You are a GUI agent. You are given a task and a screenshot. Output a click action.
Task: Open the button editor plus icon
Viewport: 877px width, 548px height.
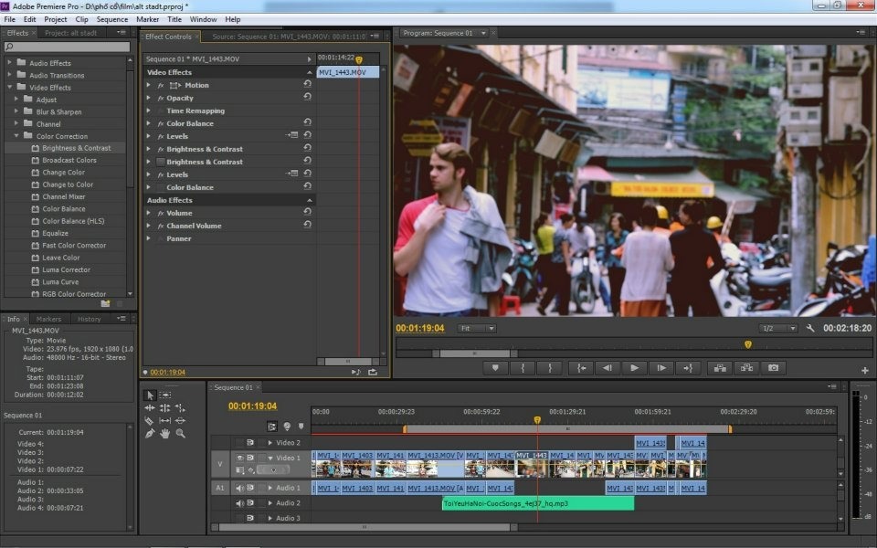click(x=865, y=370)
